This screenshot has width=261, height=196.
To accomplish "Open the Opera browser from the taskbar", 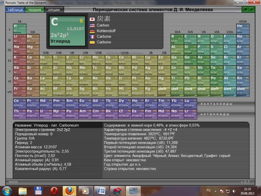I will point(54,190).
